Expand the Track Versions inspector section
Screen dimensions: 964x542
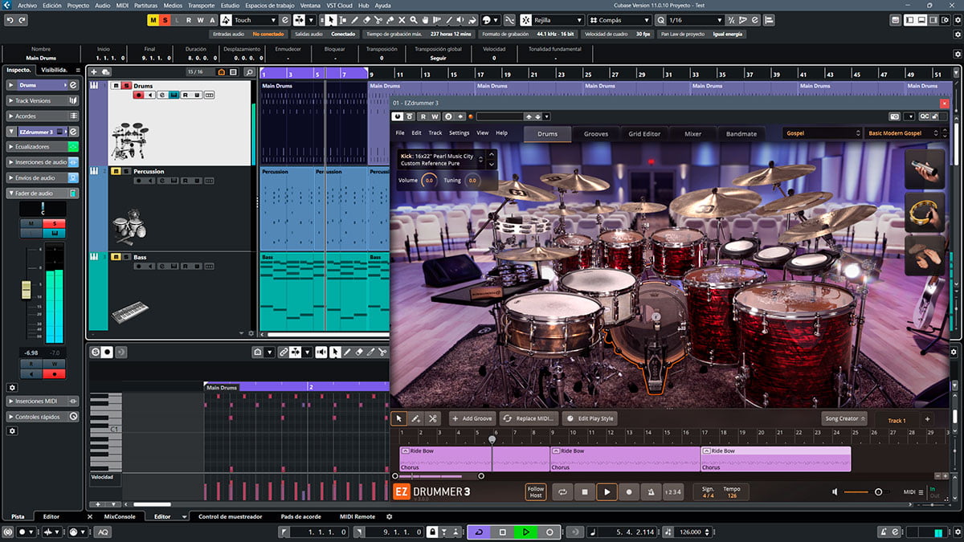pos(43,100)
